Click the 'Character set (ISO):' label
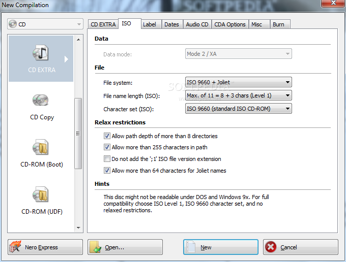This screenshot has height=262, width=346. click(129, 109)
